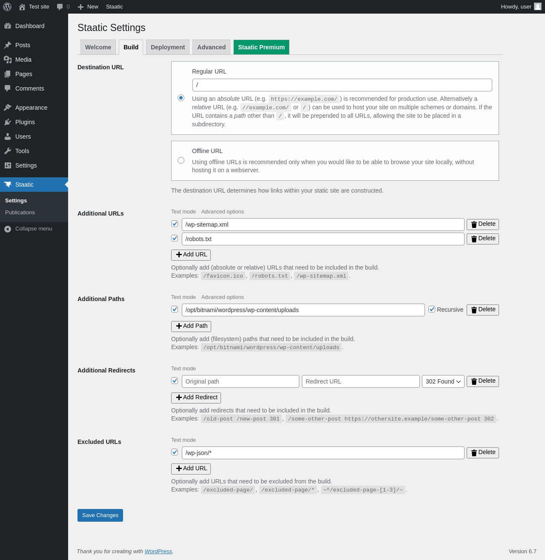Click the Comments icon in sidebar
Image resolution: width=545 pixels, height=560 pixels.
coord(8,88)
